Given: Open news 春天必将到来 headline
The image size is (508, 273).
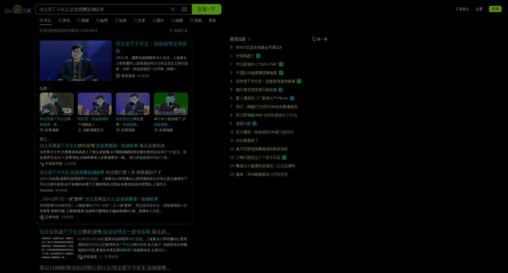Looking at the screenshot, I should (x=102, y=146).
